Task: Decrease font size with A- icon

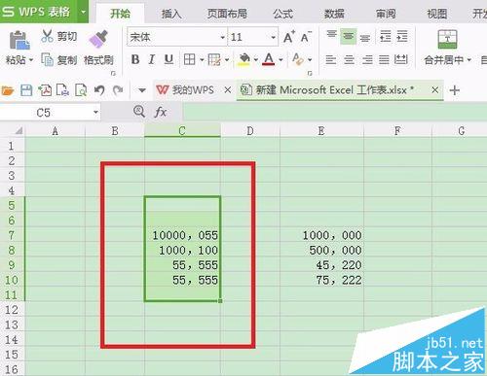Action: point(305,37)
